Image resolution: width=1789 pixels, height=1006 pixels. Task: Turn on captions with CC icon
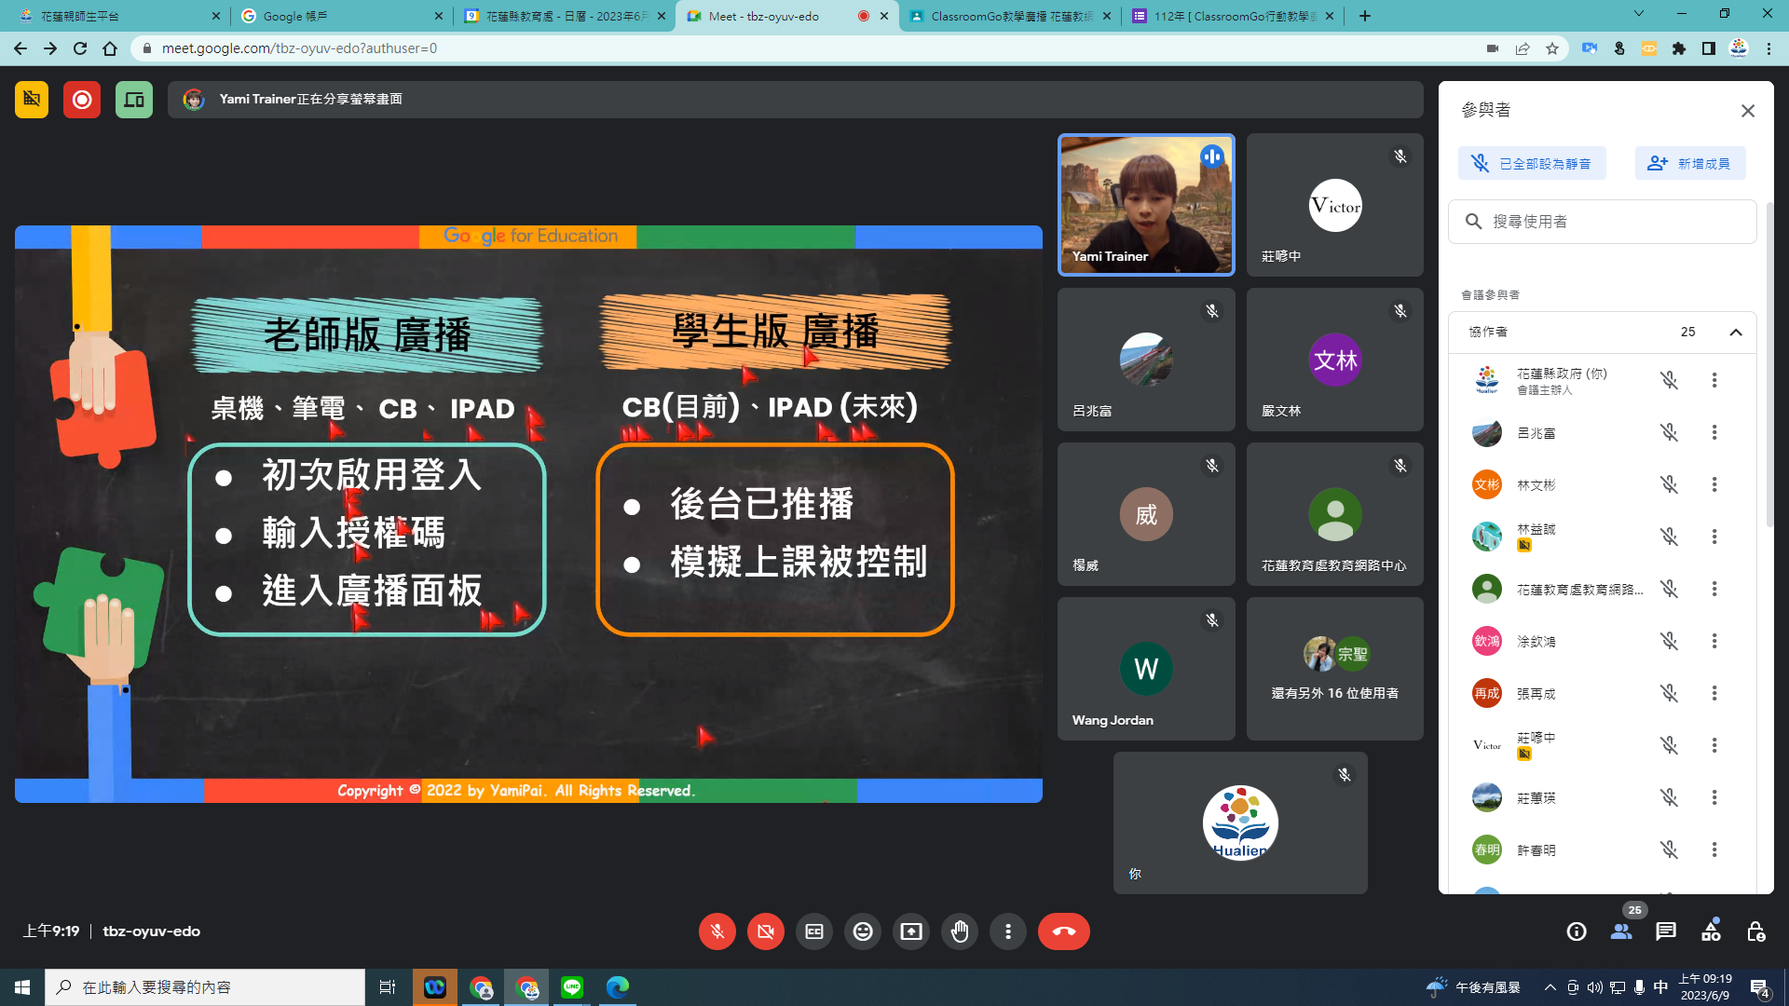[814, 931]
